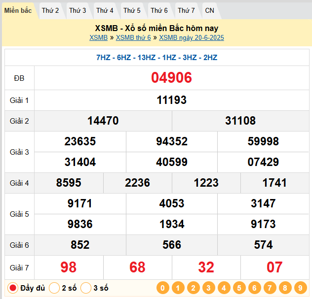Click Giải 7 number 68

(x=137, y=267)
